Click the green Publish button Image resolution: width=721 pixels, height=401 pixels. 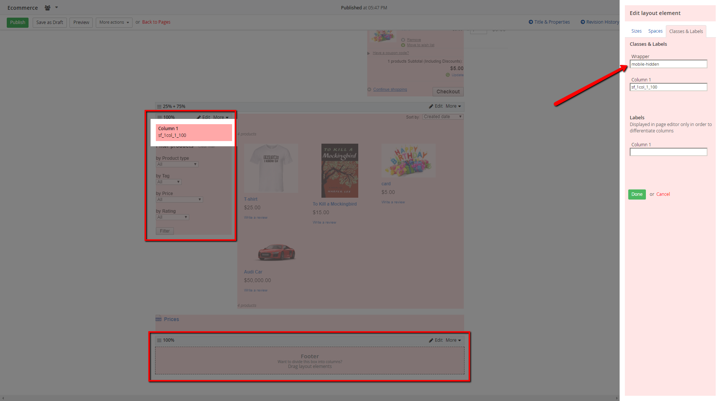18,23
